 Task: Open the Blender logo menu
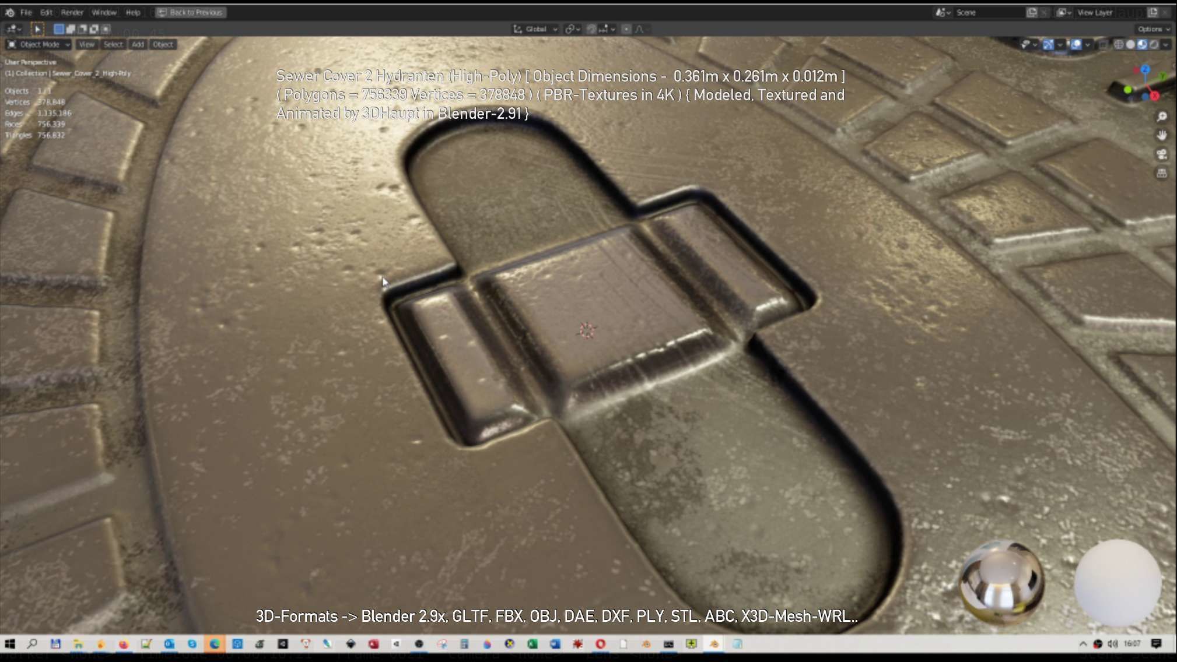(10, 12)
